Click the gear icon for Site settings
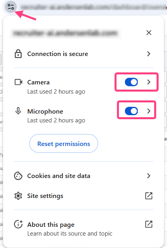The width and height of the screenshot is (167, 248). (18, 196)
